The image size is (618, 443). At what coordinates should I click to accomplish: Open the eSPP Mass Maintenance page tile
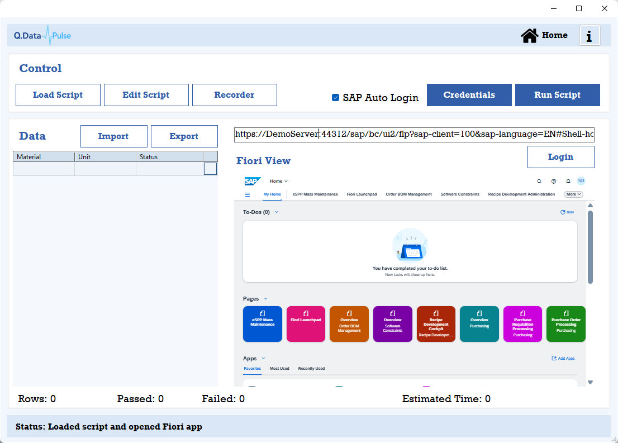tap(263, 324)
